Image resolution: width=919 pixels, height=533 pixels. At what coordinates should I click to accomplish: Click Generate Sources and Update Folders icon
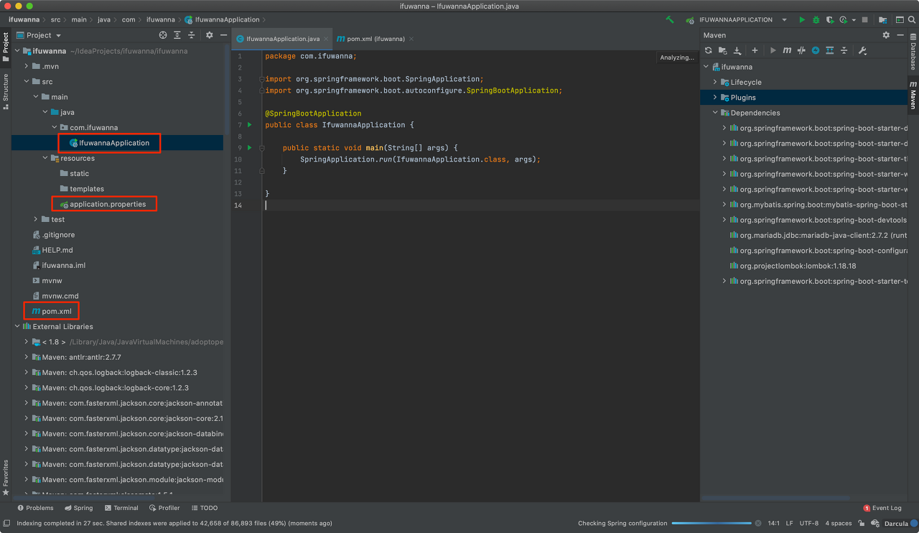click(723, 50)
